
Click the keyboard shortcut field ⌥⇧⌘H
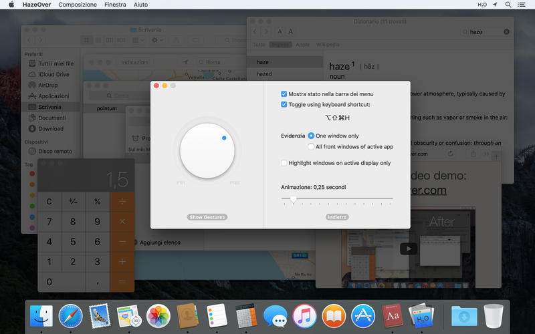point(337,118)
